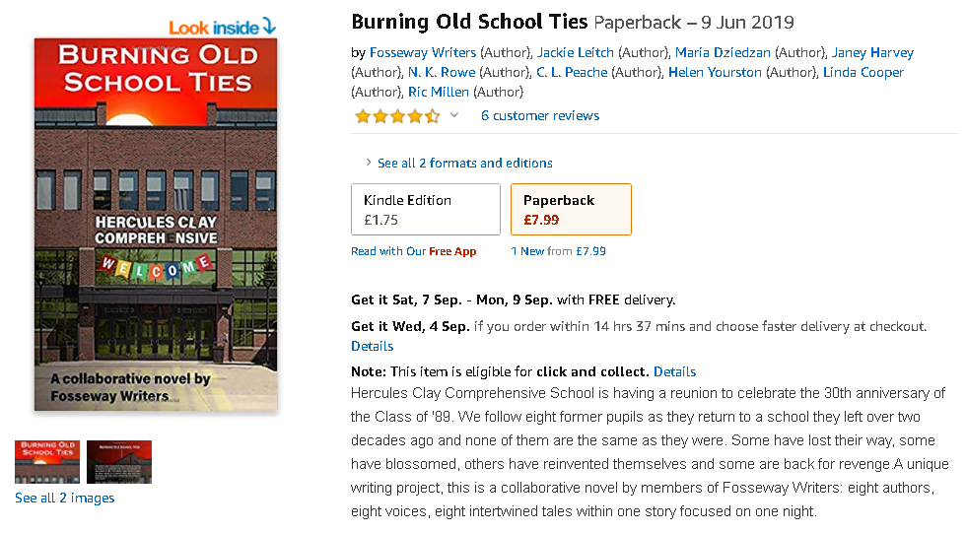Open Helen Yourston author link
Screen dimensions: 966x533
pos(714,72)
